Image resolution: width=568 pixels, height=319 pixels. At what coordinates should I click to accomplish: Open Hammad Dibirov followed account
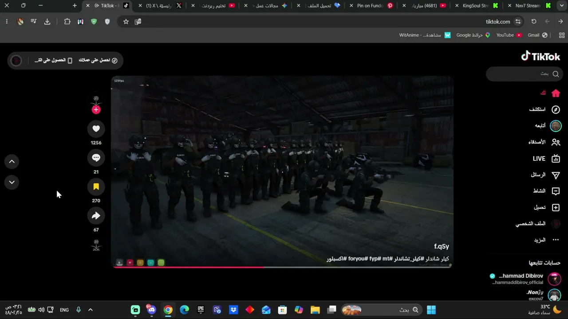(x=525, y=279)
